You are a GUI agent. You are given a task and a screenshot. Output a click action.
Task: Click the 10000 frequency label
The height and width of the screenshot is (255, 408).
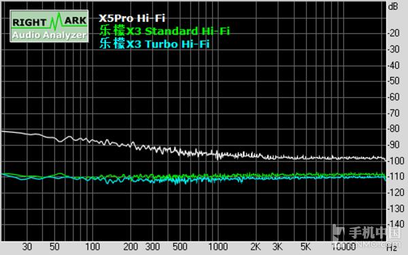coord(343,247)
